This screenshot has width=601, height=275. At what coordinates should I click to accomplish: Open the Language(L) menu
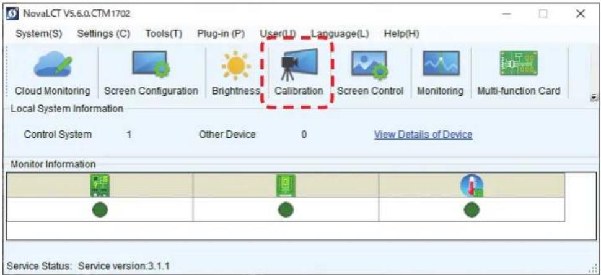(x=340, y=33)
